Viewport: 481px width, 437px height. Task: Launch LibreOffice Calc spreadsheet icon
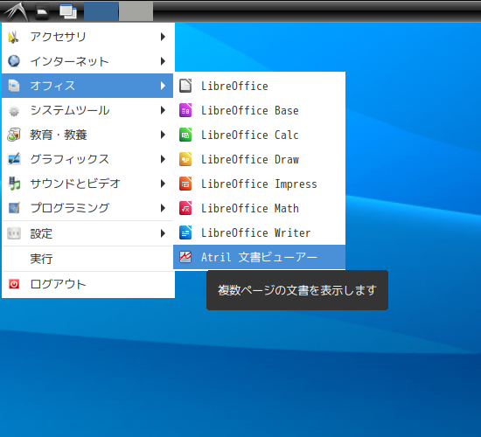pyautogui.click(x=185, y=135)
